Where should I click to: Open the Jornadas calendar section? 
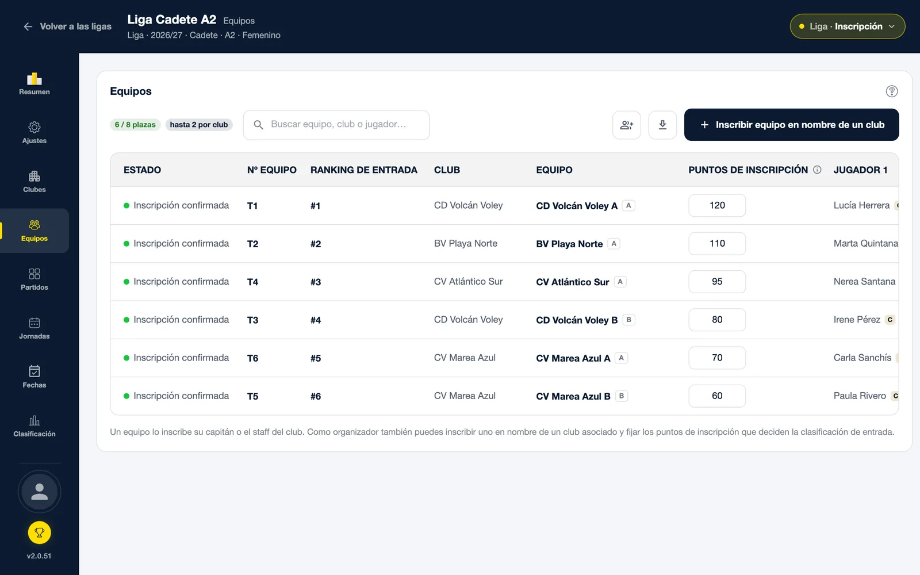(x=34, y=328)
